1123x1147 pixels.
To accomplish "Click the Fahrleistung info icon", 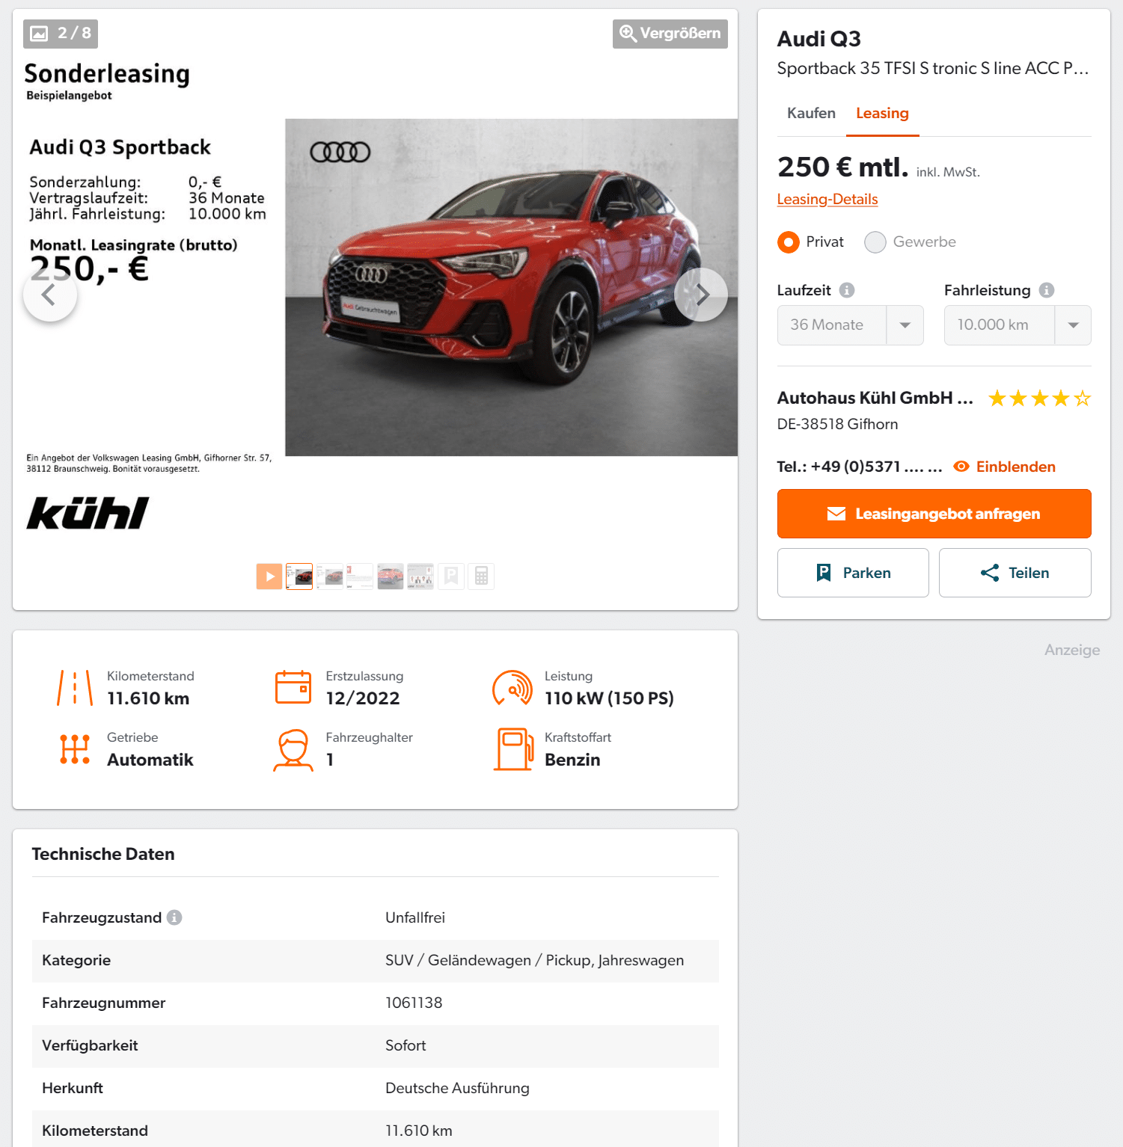I will tap(1047, 290).
